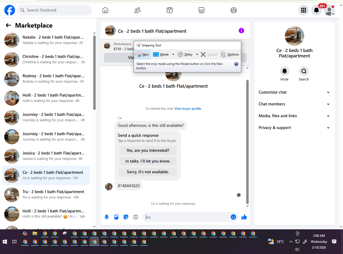Send a thumbs-up like in the chat

[244, 217]
